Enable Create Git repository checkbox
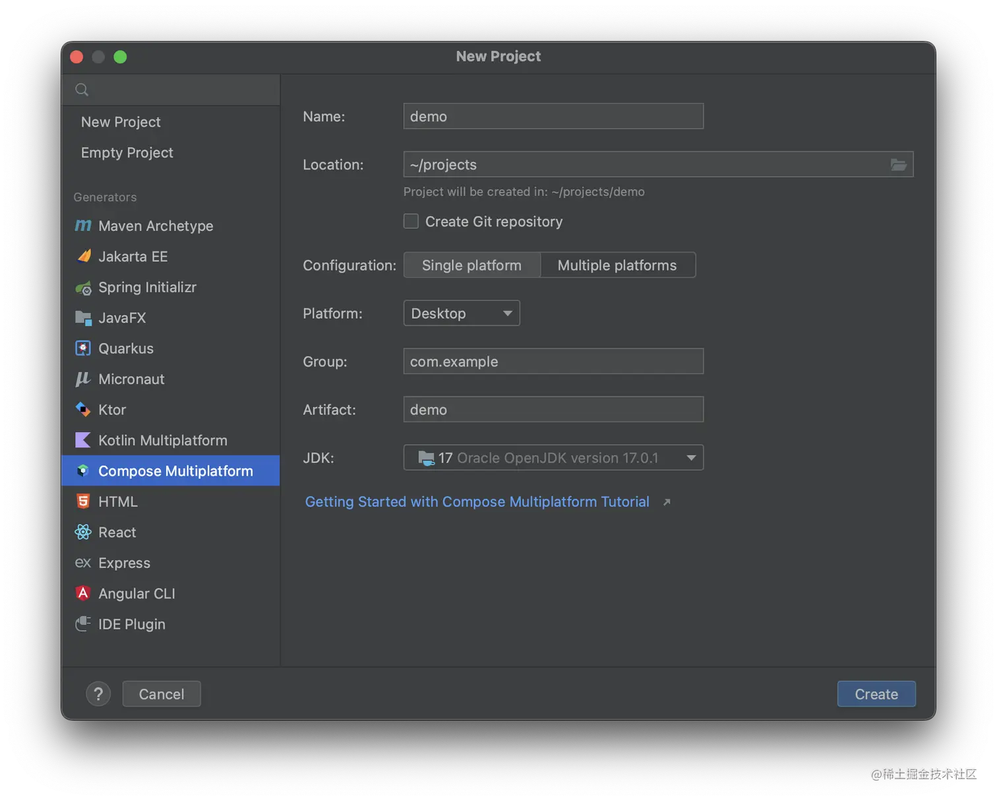997x801 pixels. 411,221
